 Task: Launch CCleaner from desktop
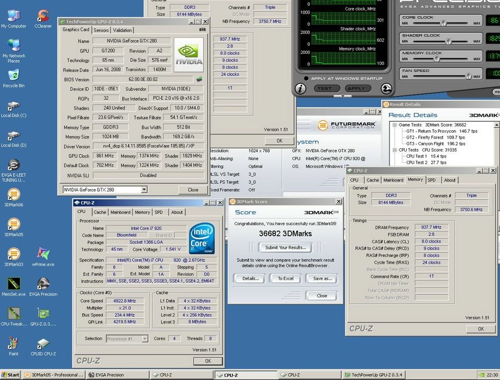coord(43,18)
